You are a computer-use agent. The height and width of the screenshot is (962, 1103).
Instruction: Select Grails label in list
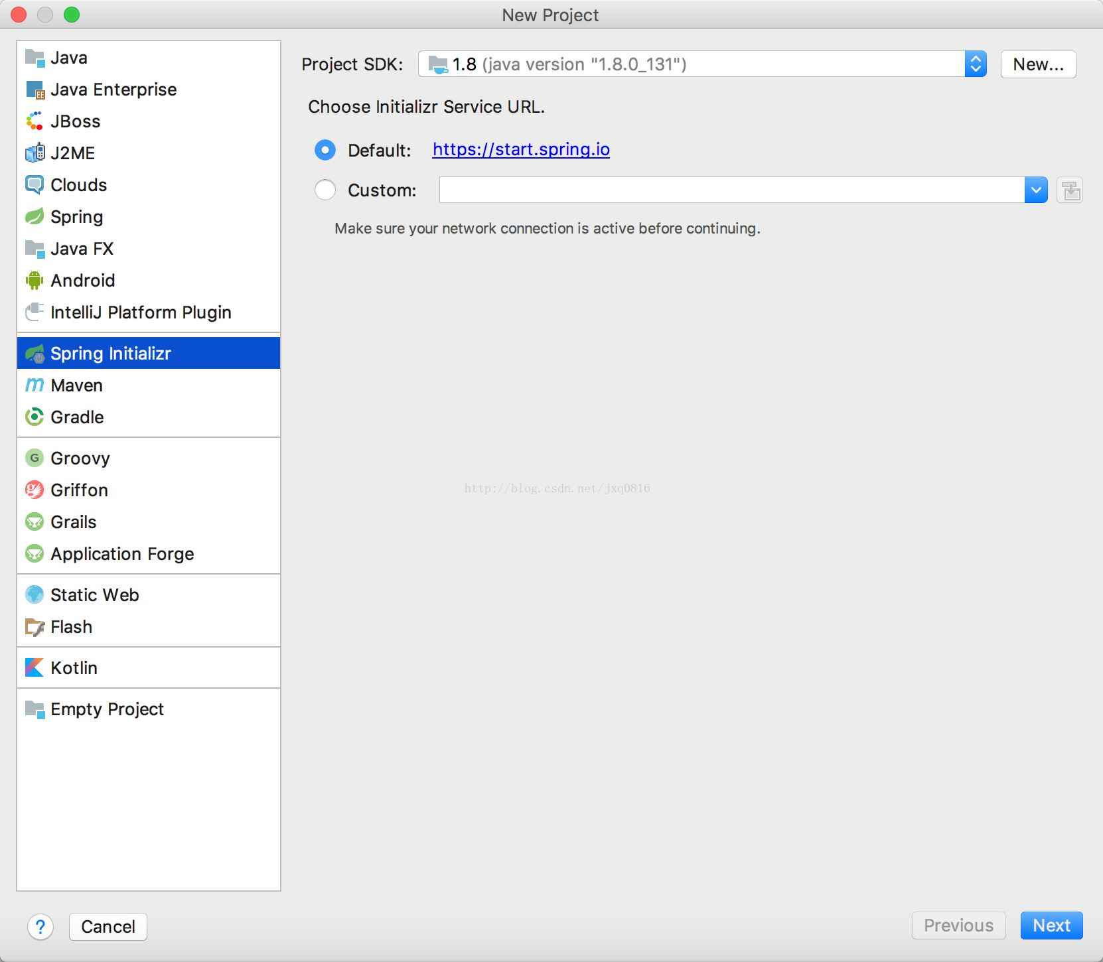[74, 522]
